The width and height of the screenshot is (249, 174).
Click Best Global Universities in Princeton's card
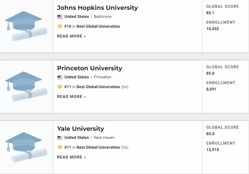[x=98, y=87]
